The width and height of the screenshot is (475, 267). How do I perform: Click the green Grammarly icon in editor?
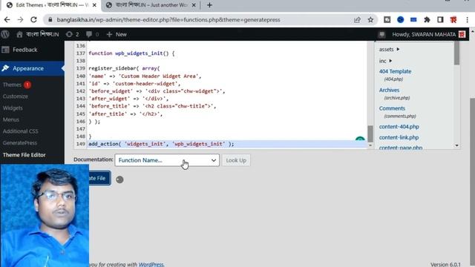tap(360, 139)
